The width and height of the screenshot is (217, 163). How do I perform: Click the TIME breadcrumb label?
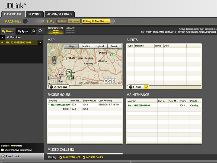point(50,21)
